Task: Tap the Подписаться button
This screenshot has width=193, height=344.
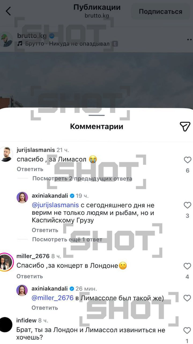Action: pyautogui.click(x=161, y=12)
